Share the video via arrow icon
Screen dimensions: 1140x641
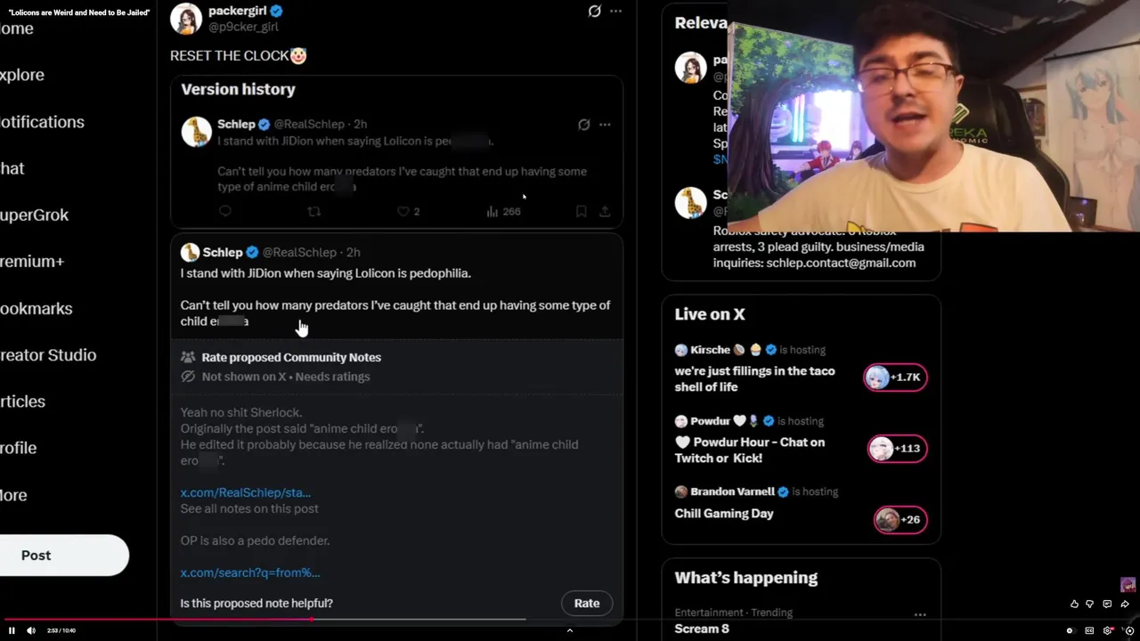(1125, 604)
